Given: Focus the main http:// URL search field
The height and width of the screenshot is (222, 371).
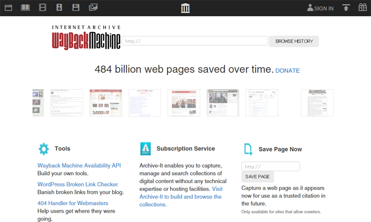Looking at the screenshot, I should coord(195,41).
